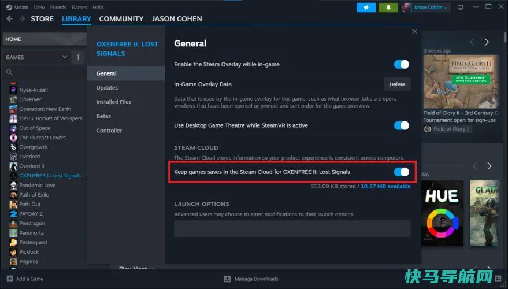Go back with the left arrow navigation icon
This screenshot has width=508, height=289.
pyautogui.click(x=10, y=19)
